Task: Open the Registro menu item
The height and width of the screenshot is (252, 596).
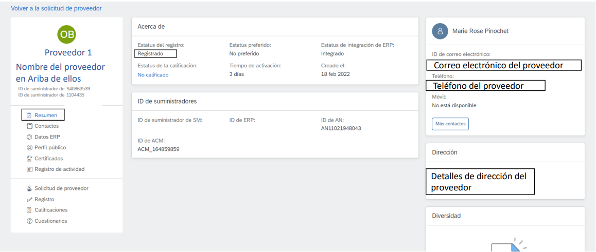Action: point(44,199)
